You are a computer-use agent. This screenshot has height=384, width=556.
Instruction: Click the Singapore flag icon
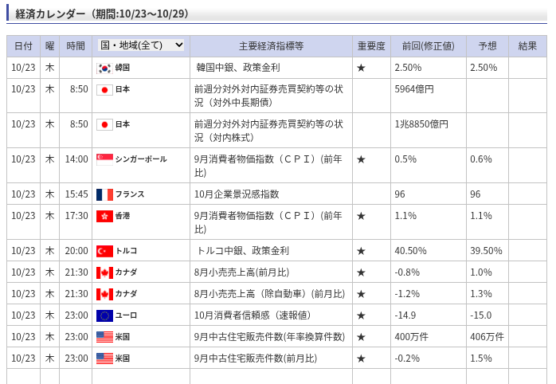pyautogui.click(x=104, y=159)
